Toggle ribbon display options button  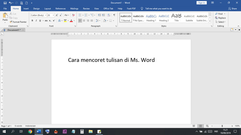tap(213, 3)
